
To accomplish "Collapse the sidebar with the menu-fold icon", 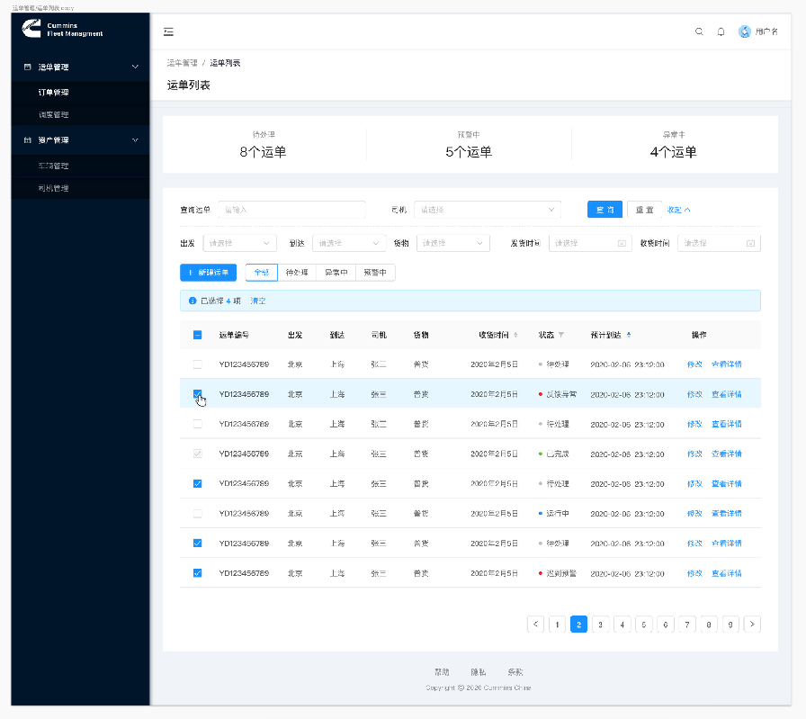I will coord(168,31).
